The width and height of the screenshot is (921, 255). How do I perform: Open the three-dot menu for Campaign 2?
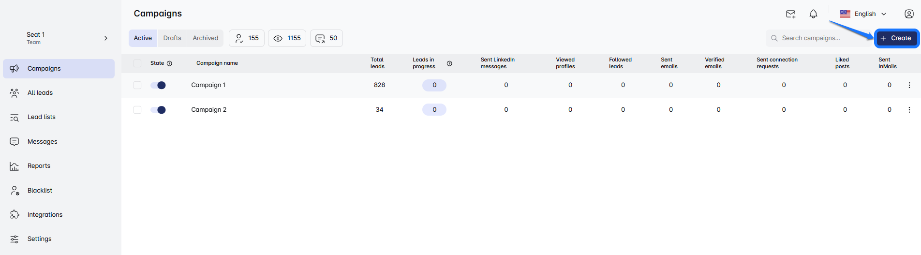[909, 110]
